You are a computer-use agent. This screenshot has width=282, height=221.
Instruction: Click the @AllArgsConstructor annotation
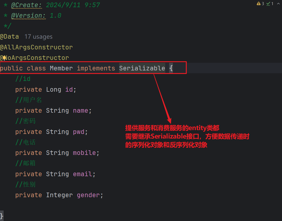(36, 47)
